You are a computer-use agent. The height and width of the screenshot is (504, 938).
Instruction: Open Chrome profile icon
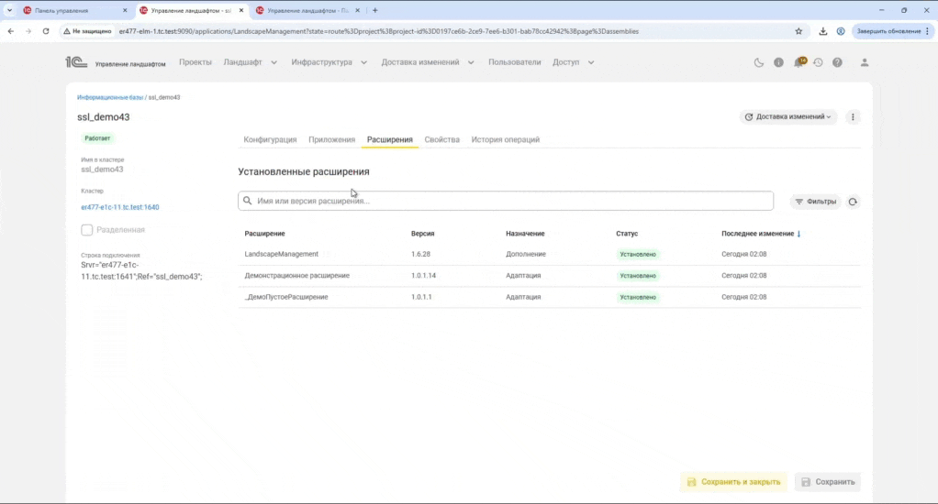click(841, 31)
